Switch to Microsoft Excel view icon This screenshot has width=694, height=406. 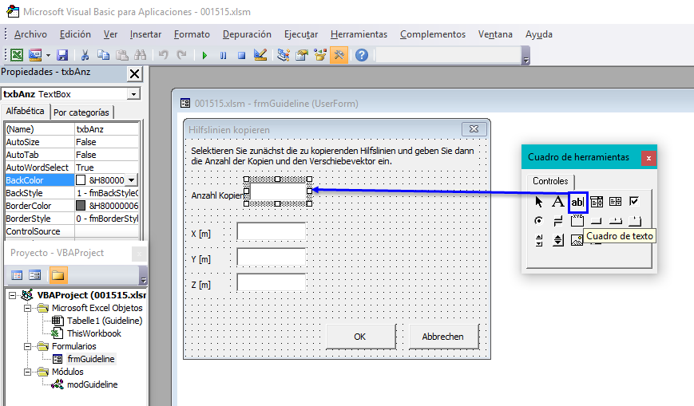17,55
